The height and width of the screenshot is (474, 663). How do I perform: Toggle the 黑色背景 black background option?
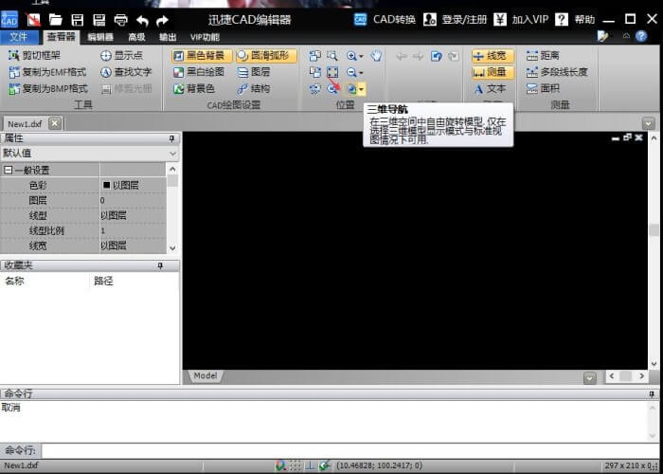[202, 55]
